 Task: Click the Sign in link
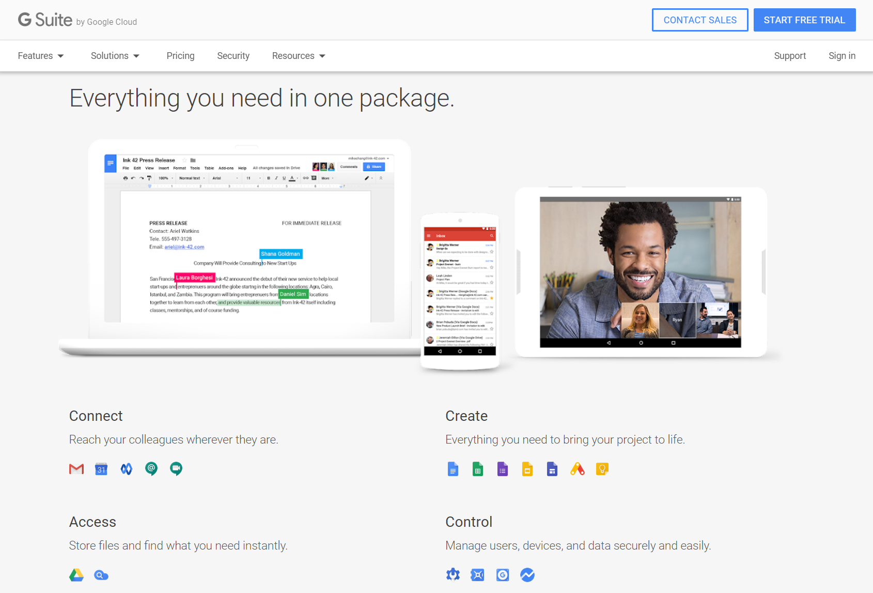pyautogui.click(x=842, y=56)
